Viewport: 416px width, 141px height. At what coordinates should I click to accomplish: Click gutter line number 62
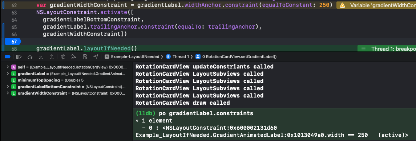[x=14, y=5]
